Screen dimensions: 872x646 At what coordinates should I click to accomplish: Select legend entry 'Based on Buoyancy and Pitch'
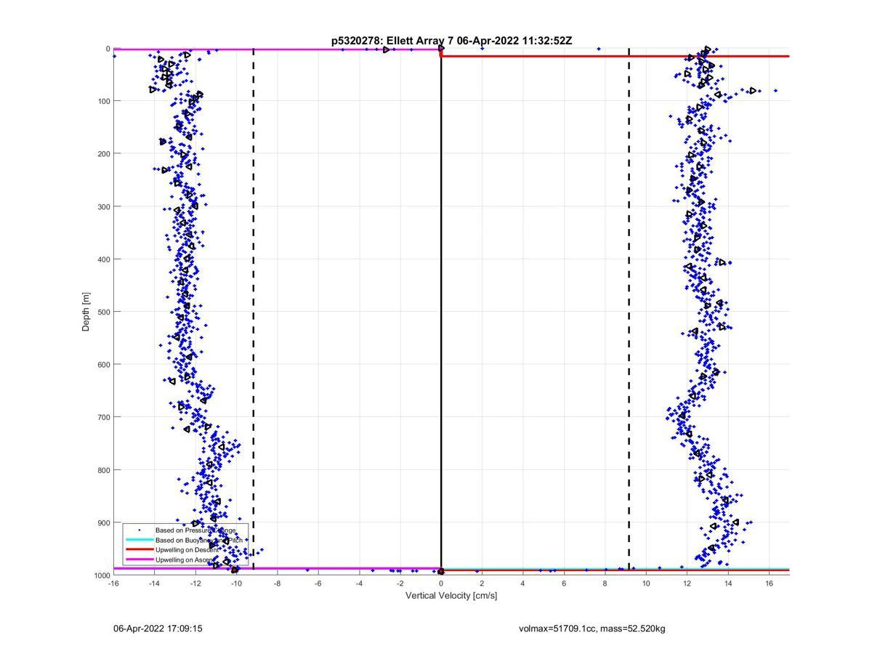(199, 541)
